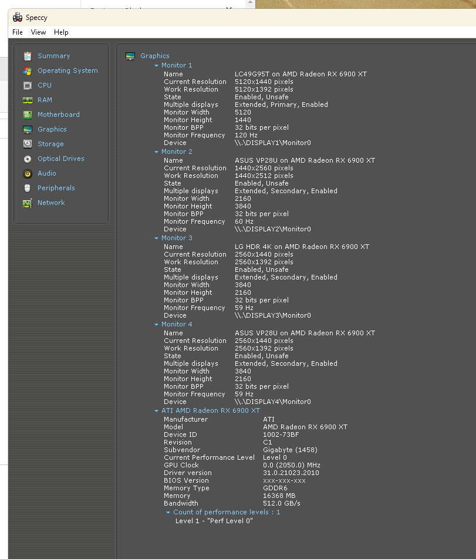Screen dimensions: 476x559
Task: Open the RAM section
Action: pyautogui.click(x=45, y=100)
